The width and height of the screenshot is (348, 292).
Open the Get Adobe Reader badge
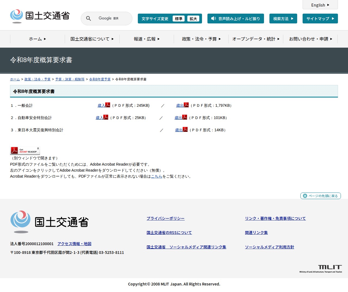pos(25,151)
